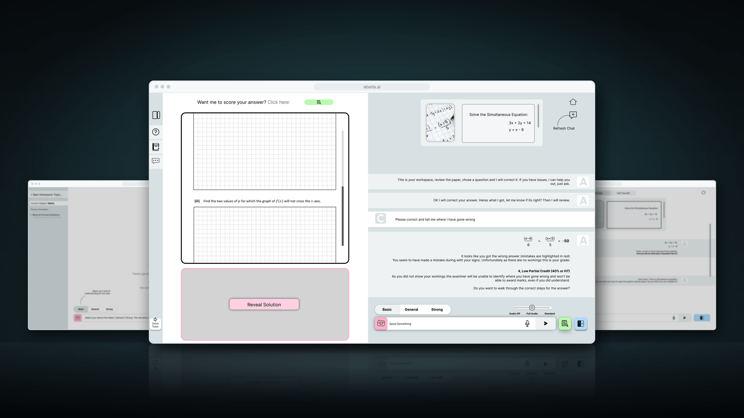Choose the Standard audio label
Image resolution: width=744 pixels, height=418 pixels.
coord(550,314)
